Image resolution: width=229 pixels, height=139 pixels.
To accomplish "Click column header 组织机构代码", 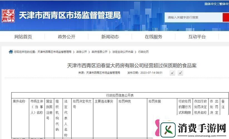I will [57, 115].
